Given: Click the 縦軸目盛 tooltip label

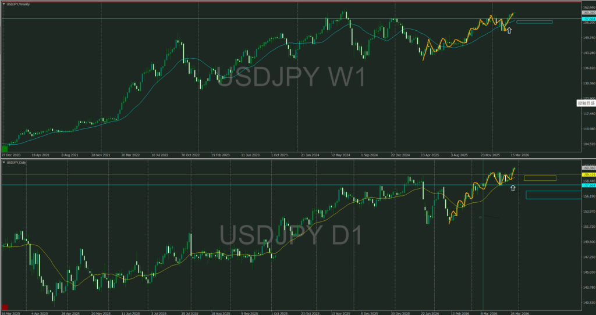Looking at the screenshot, I should tap(586, 103).
